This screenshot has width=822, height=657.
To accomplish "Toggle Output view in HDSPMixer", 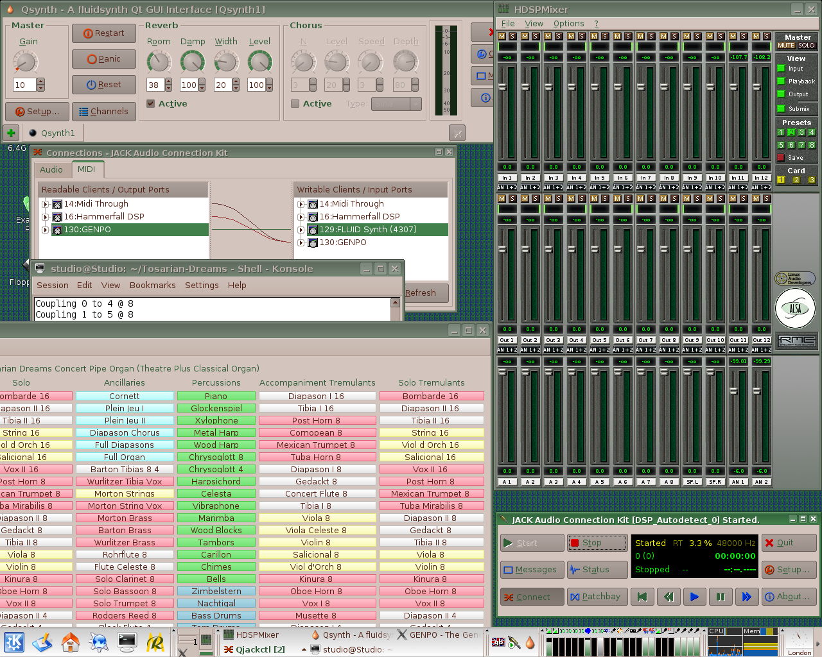I will coord(782,94).
